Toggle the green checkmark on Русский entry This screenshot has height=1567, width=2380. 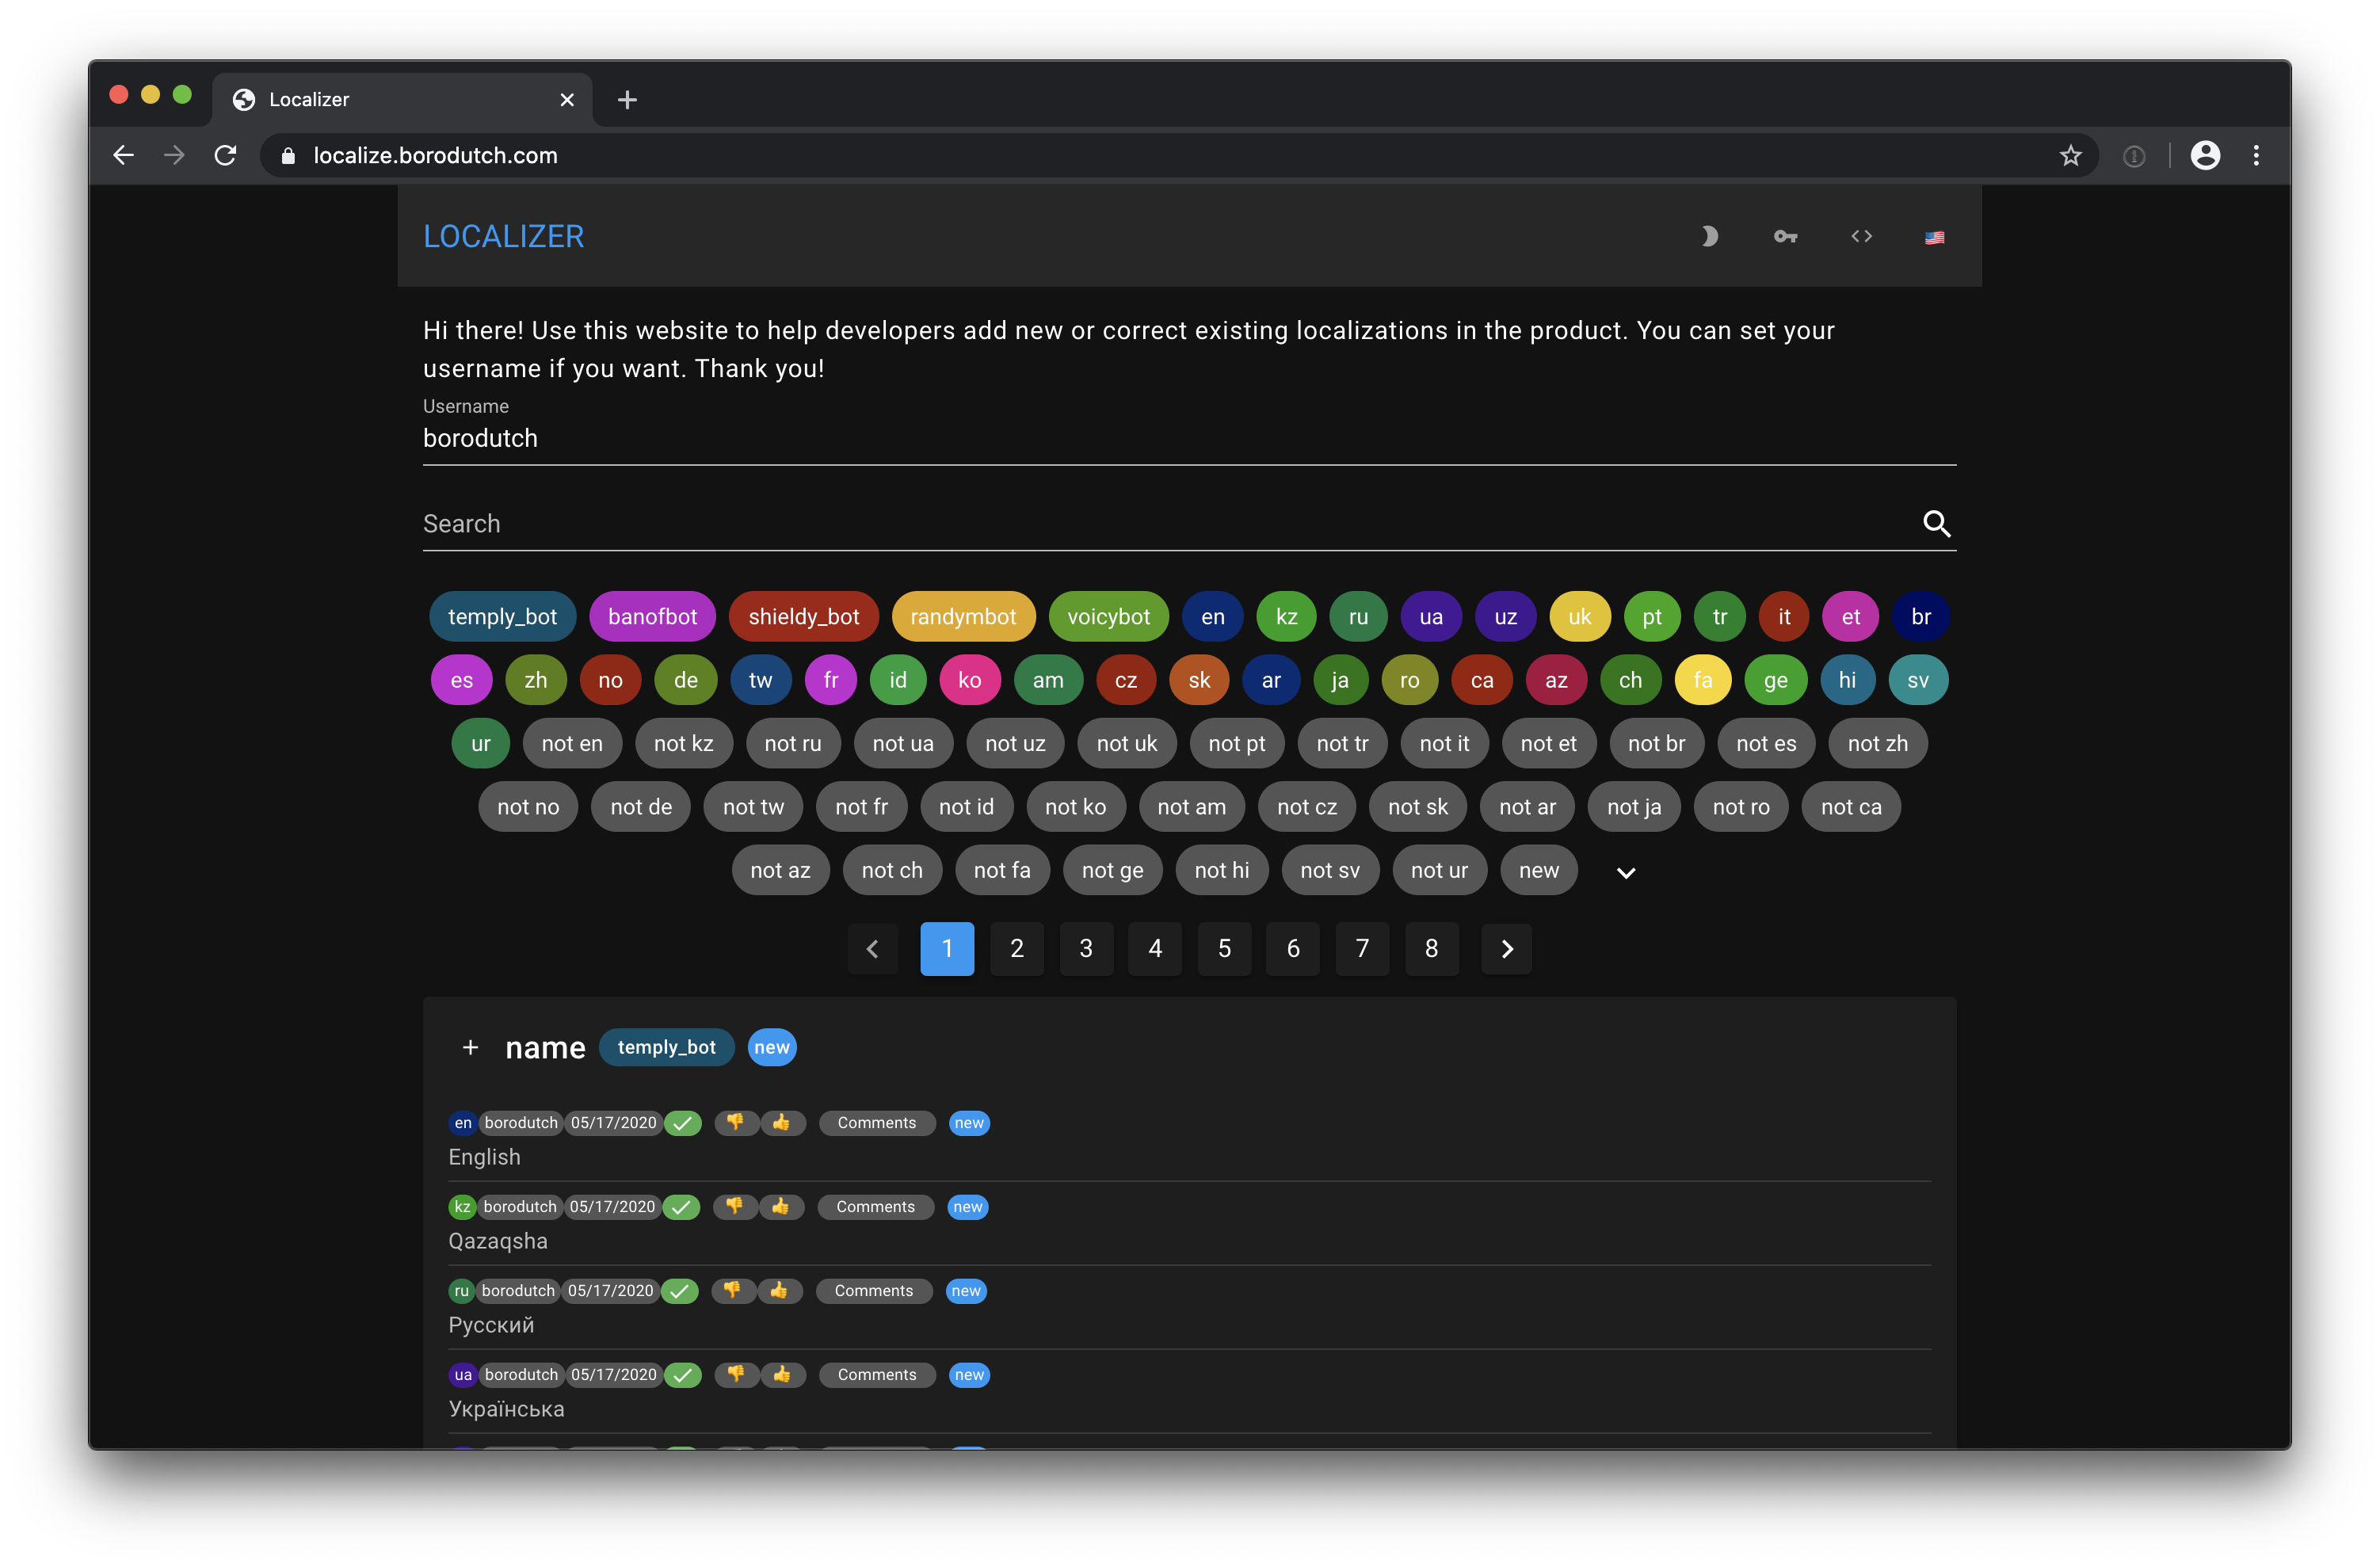point(680,1291)
